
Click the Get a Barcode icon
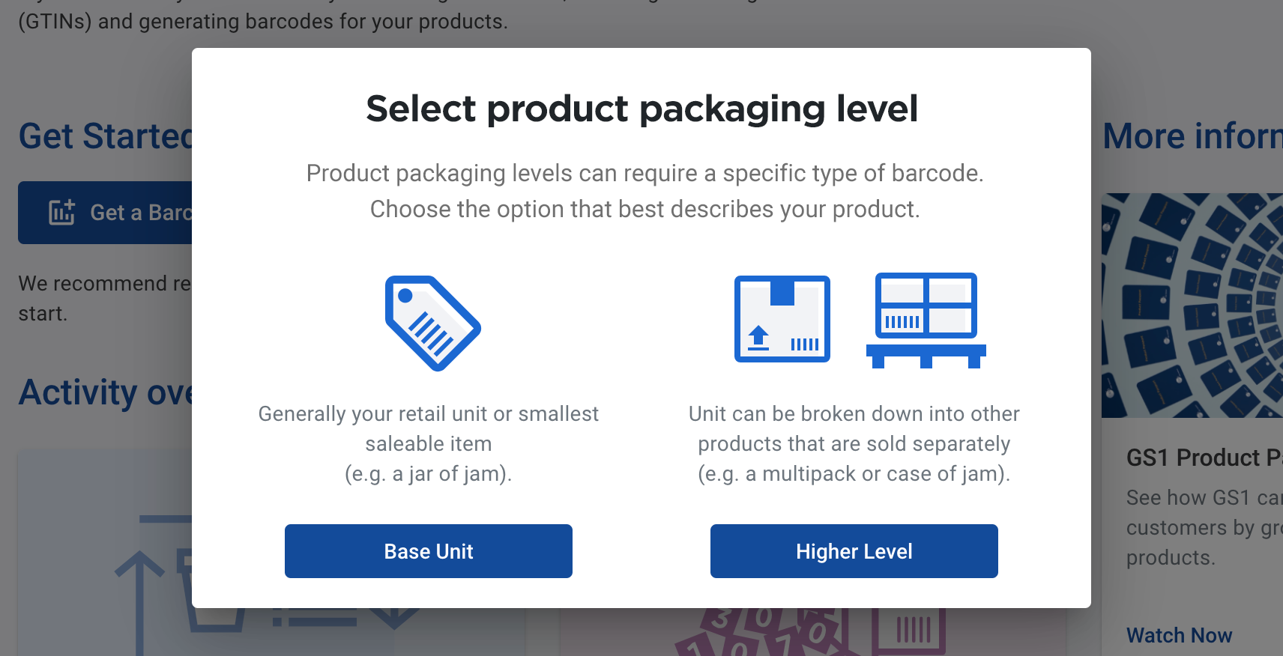pos(61,213)
